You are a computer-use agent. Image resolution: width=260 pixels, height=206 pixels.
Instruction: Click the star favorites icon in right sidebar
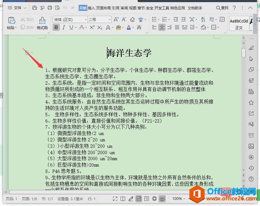[x=251, y=103]
